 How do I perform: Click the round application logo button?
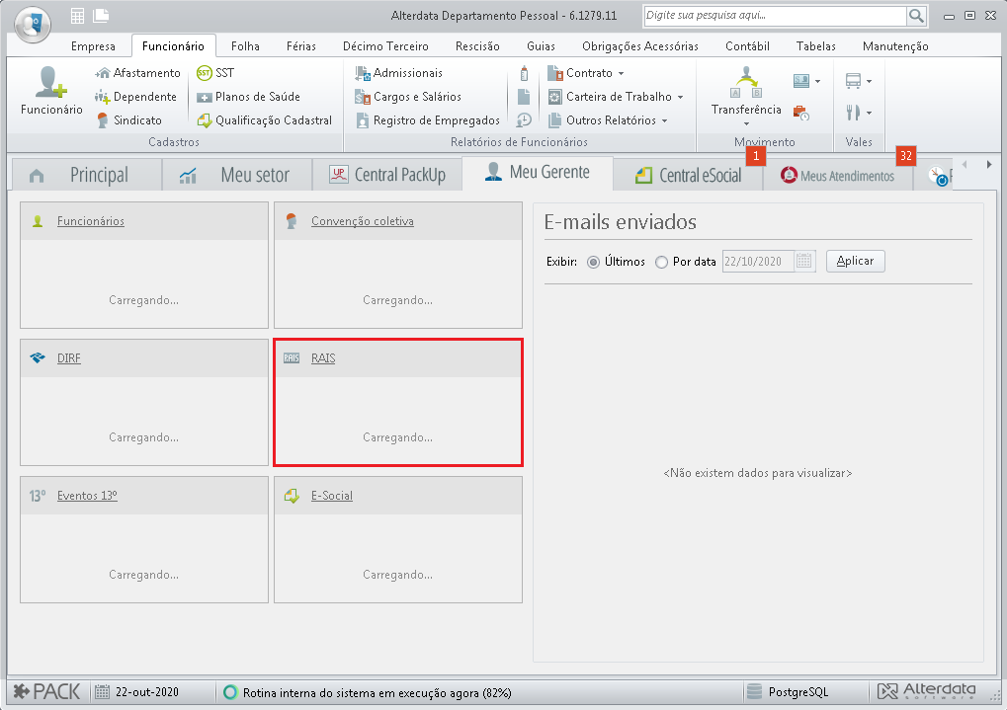point(33,25)
